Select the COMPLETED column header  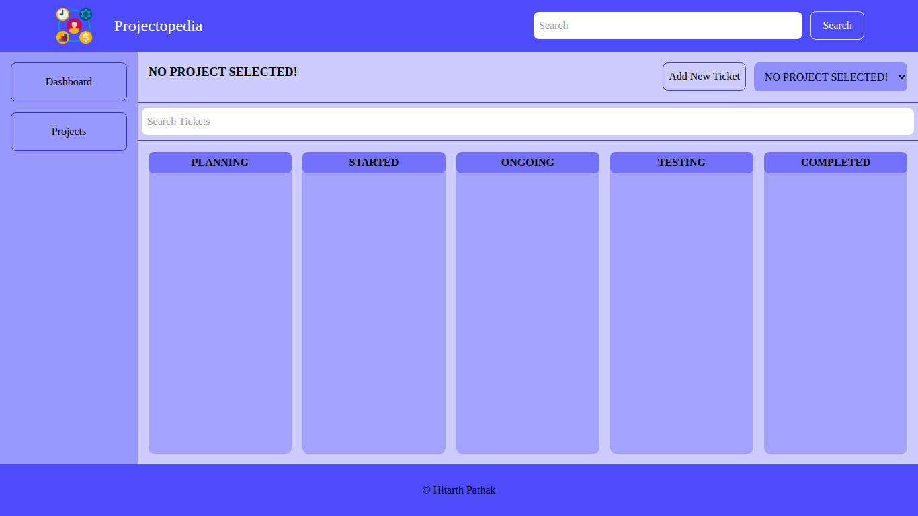[x=835, y=163]
